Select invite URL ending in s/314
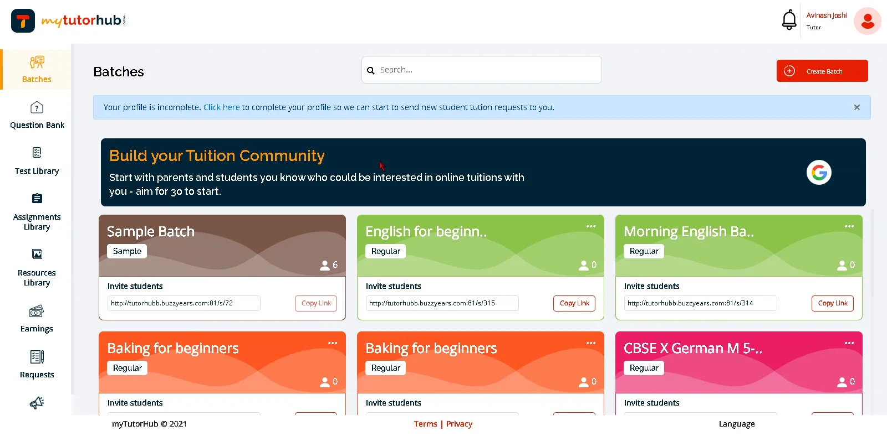 point(701,303)
